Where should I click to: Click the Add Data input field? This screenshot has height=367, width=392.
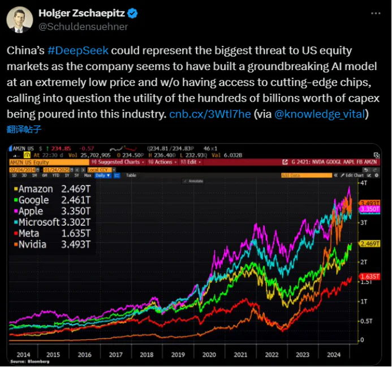coord(307,175)
